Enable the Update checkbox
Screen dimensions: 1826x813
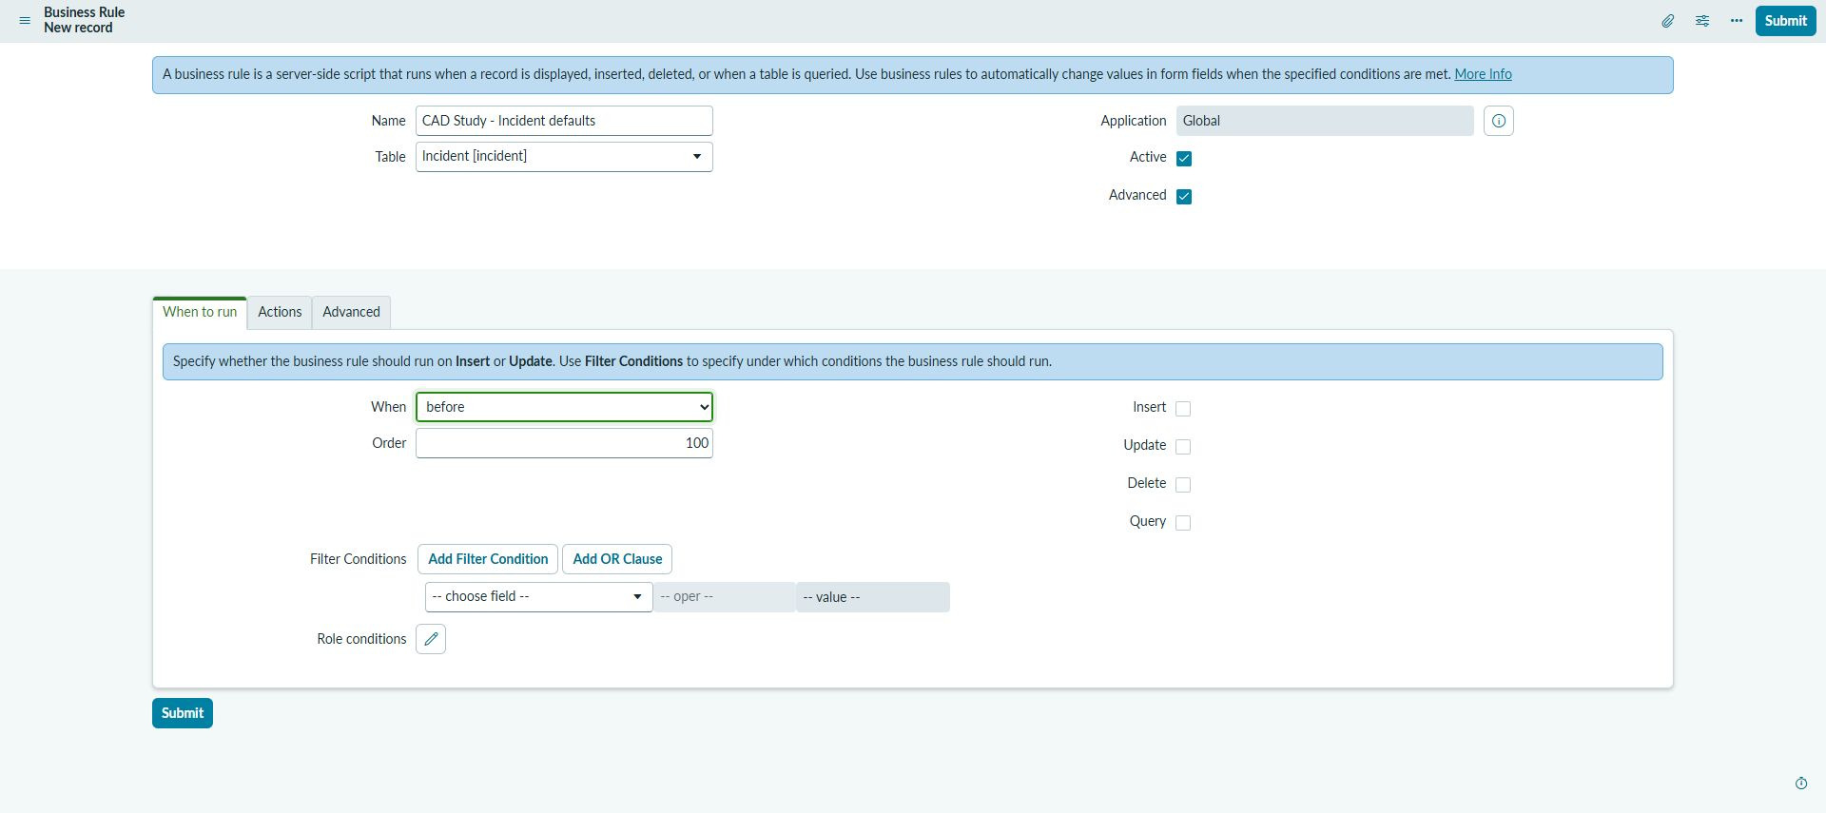click(x=1183, y=446)
